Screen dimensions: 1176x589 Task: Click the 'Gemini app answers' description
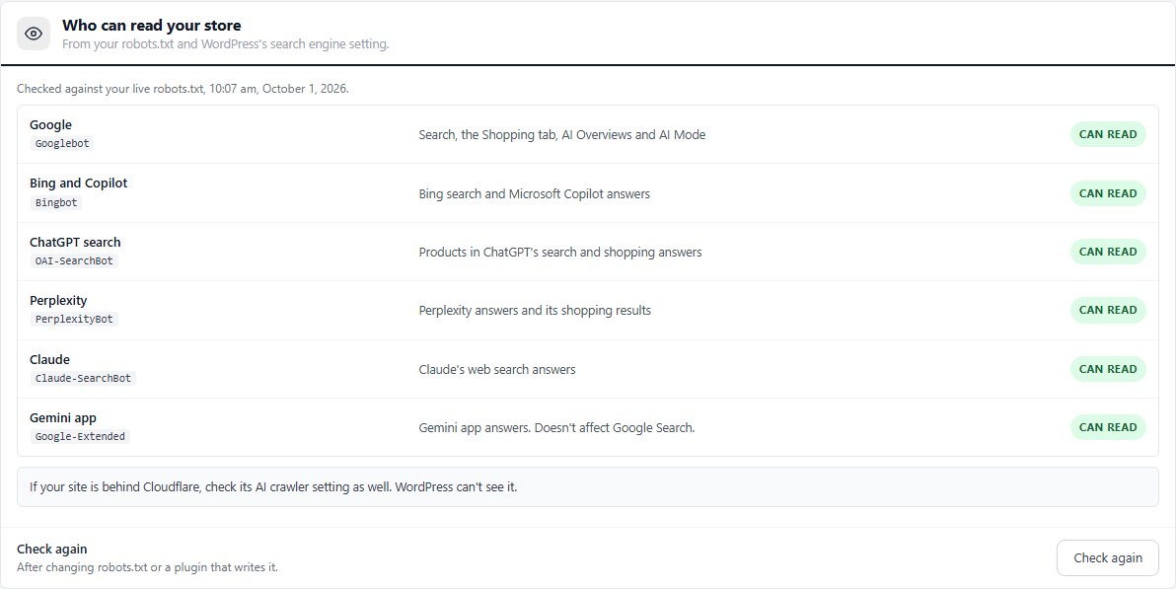click(x=556, y=427)
